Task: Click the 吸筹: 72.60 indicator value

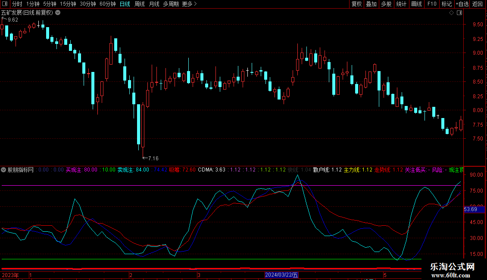Action: click(x=182, y=170)
